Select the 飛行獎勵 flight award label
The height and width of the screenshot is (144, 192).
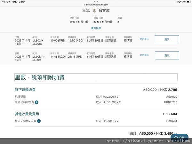(x=20, y=97)
